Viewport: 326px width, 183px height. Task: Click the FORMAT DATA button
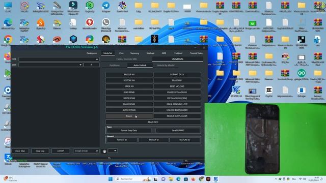tap(177, 75)
